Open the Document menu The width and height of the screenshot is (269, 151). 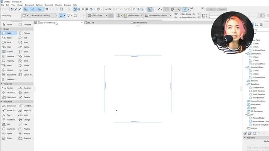click(x=29, y=5)
